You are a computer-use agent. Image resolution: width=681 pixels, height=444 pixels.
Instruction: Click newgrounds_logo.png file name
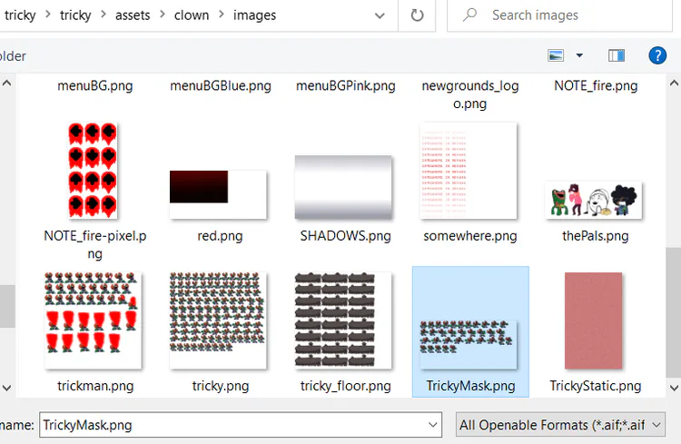tap(470, 94)
